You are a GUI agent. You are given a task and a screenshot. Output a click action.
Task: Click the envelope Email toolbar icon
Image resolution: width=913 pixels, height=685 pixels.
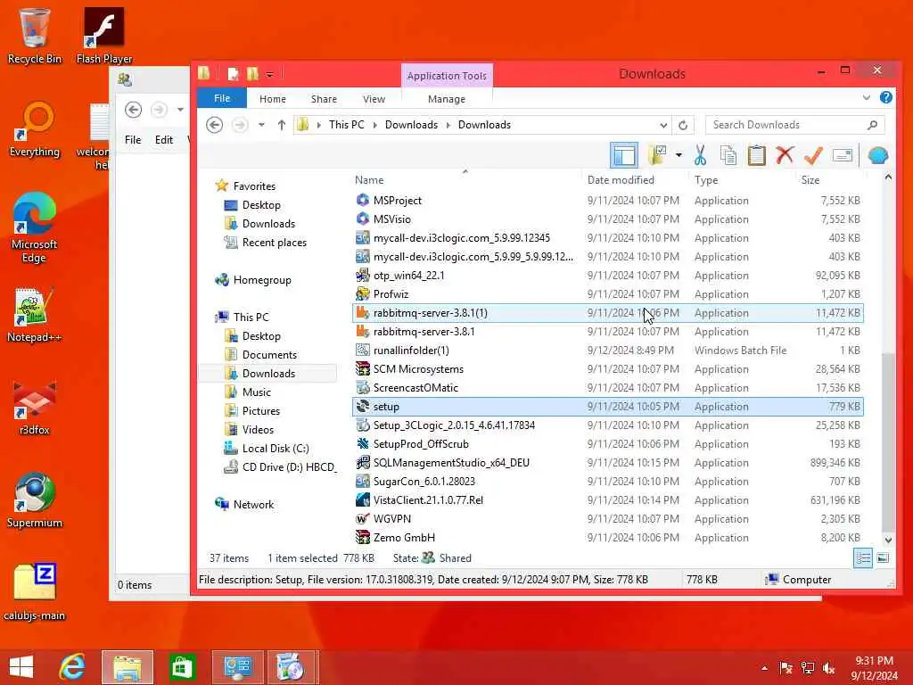tap(842, 155)
